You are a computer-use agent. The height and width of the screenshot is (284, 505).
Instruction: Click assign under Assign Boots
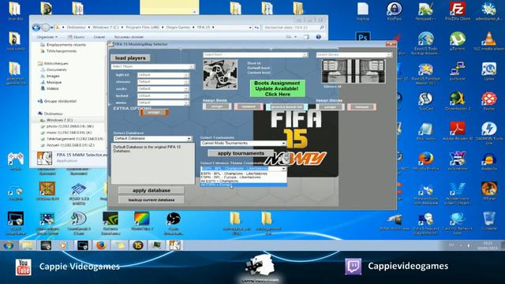[217, 106]
